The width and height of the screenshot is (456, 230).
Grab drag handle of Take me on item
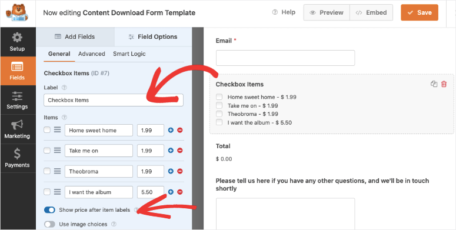(x=57, y=151)
